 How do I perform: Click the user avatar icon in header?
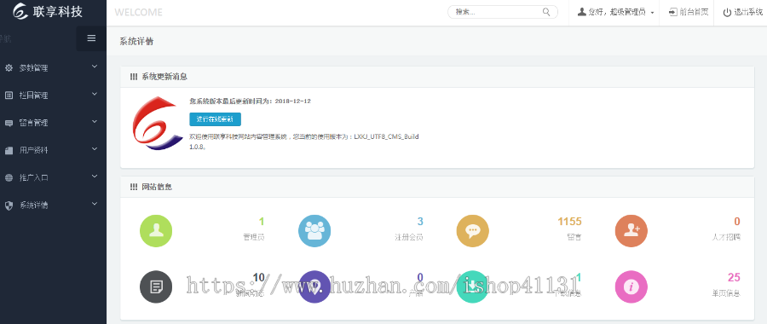pos(581,12)
